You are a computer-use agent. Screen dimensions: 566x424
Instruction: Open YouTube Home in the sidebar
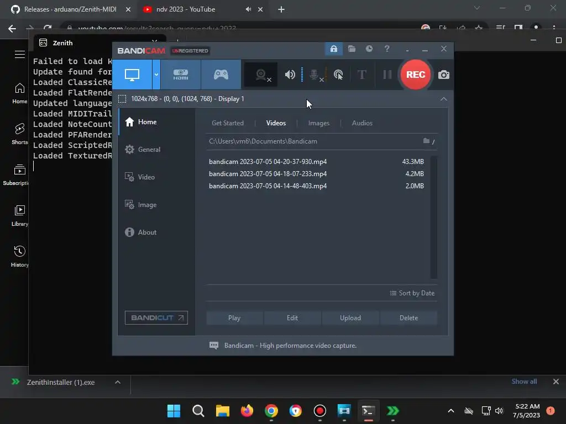(19, 93)
